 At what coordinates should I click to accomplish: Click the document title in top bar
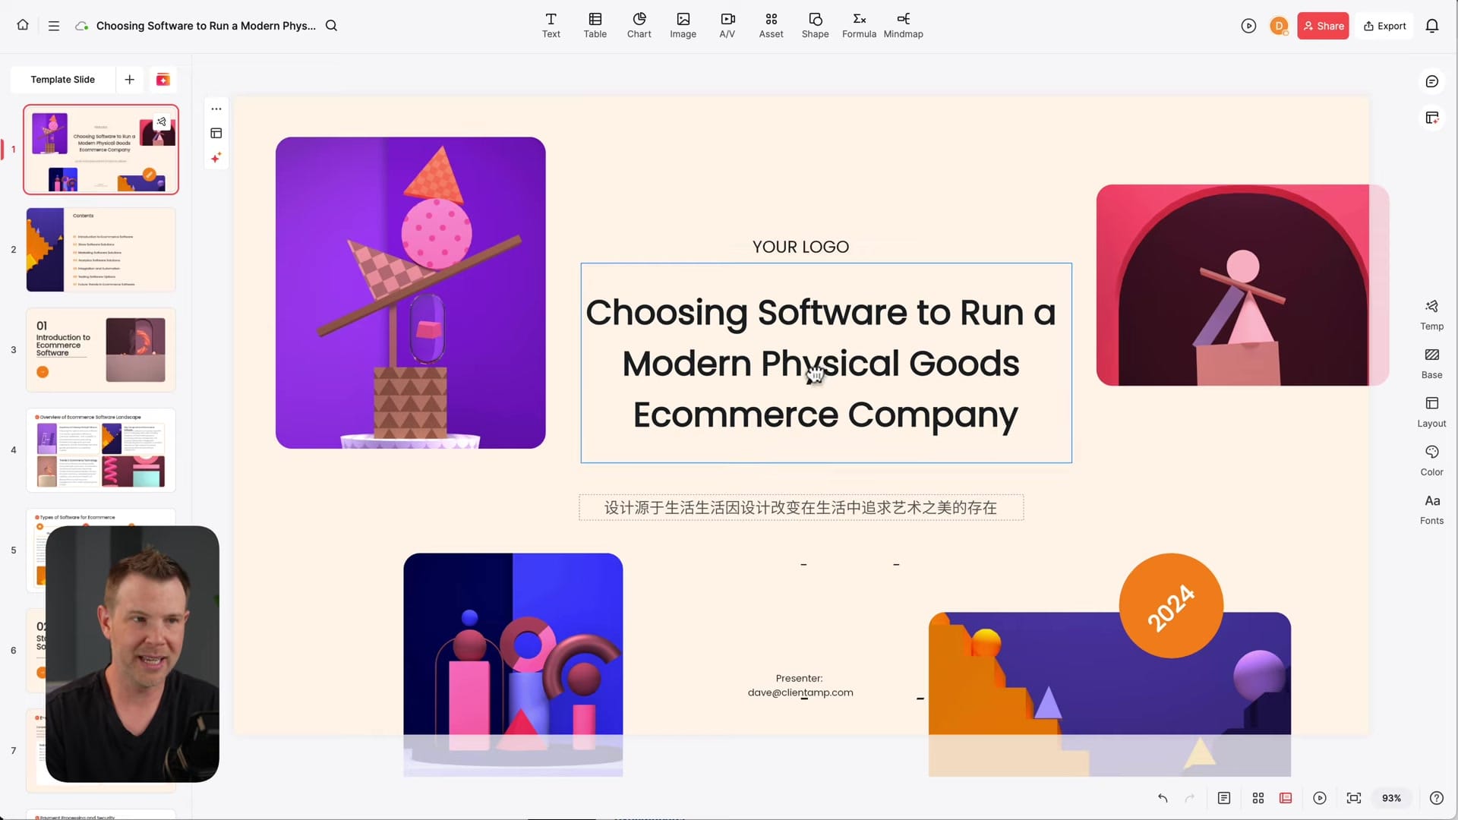[206, 26]
